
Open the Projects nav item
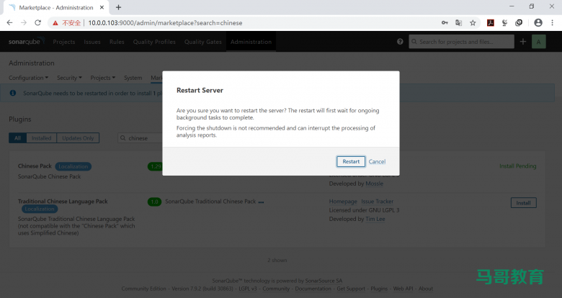[64, 42]
